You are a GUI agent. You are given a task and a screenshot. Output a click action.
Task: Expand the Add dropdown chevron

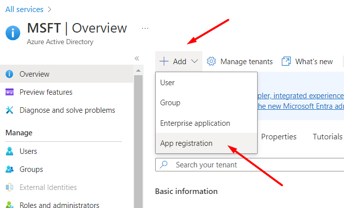click(x=194, y=61)
